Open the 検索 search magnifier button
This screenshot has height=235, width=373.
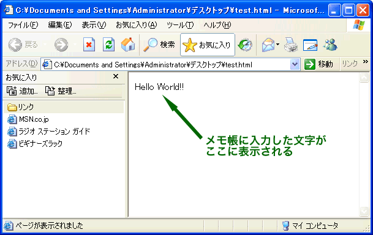pos(159,45)
